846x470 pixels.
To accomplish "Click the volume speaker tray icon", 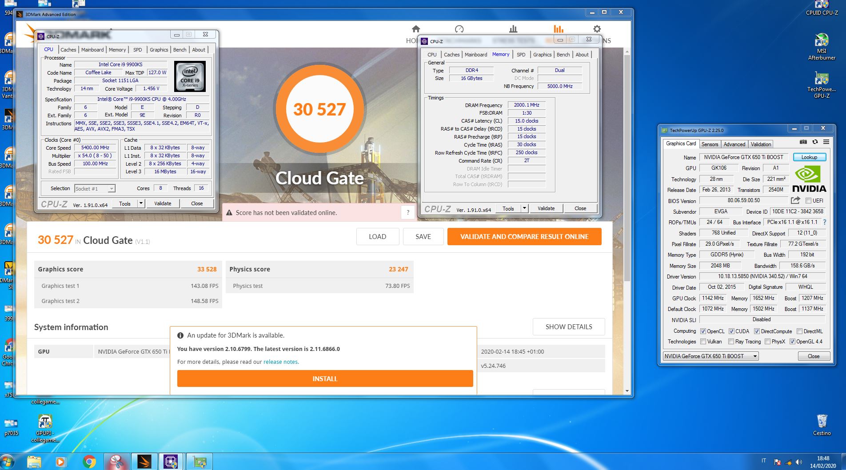I will (x=798, y=462).
